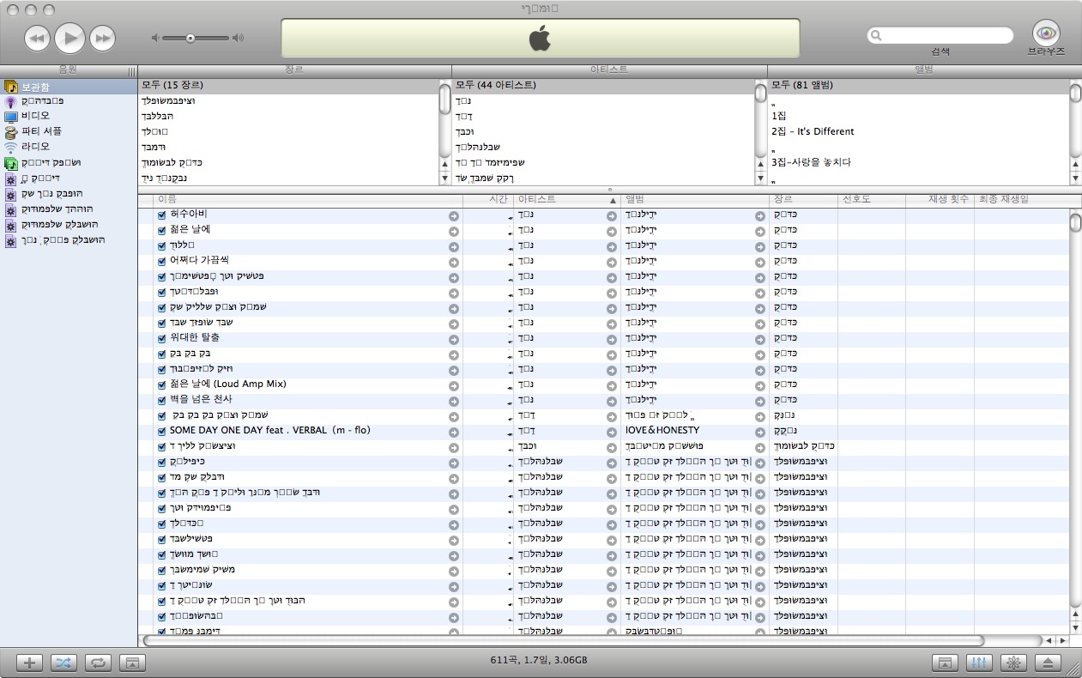Open the equalizer window

[979, 663]
